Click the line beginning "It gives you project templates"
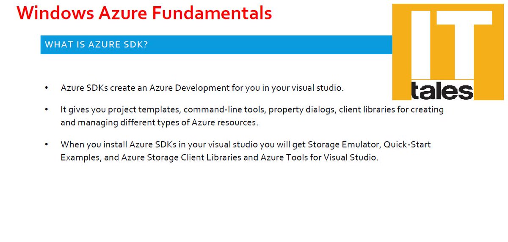Image resolution: width=508 pixels, height=242 pixels. point(252,110)
